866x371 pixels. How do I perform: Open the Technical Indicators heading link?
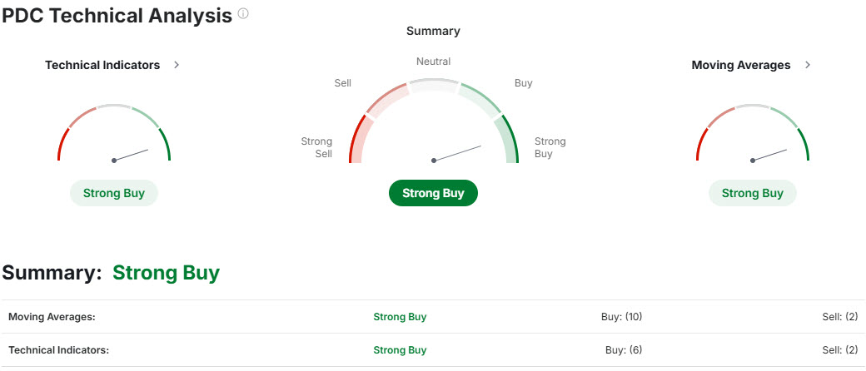(x=102, y=65)
